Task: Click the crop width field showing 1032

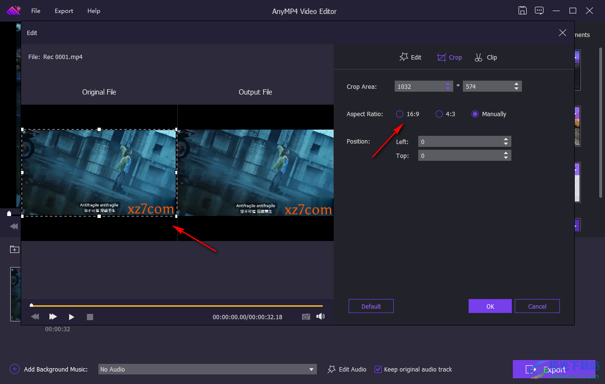Action: 420,86
